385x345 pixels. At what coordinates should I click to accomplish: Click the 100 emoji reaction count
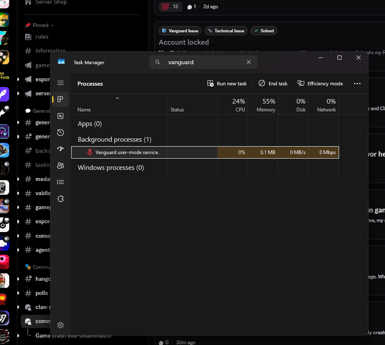tap(171, 7)
